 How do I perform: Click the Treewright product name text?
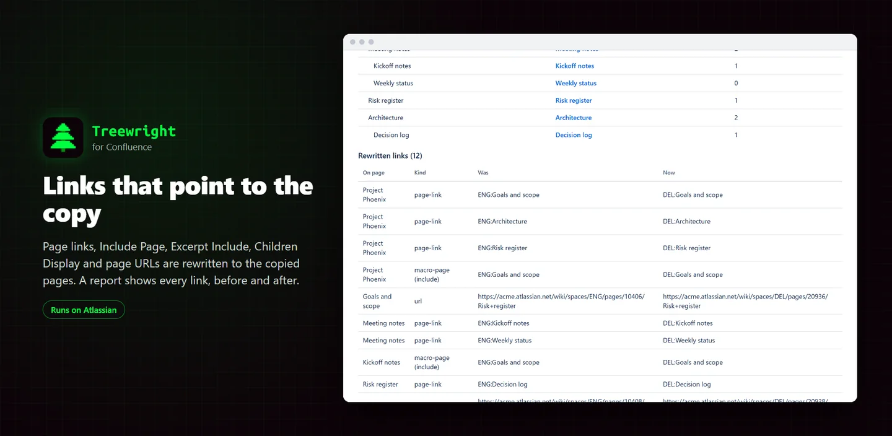tap(134, 131)
